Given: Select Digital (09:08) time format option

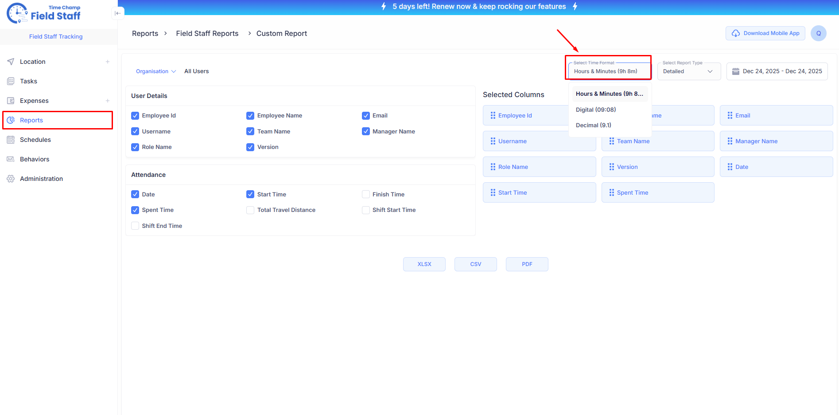Looking at the screenshot, I should 610,110.
